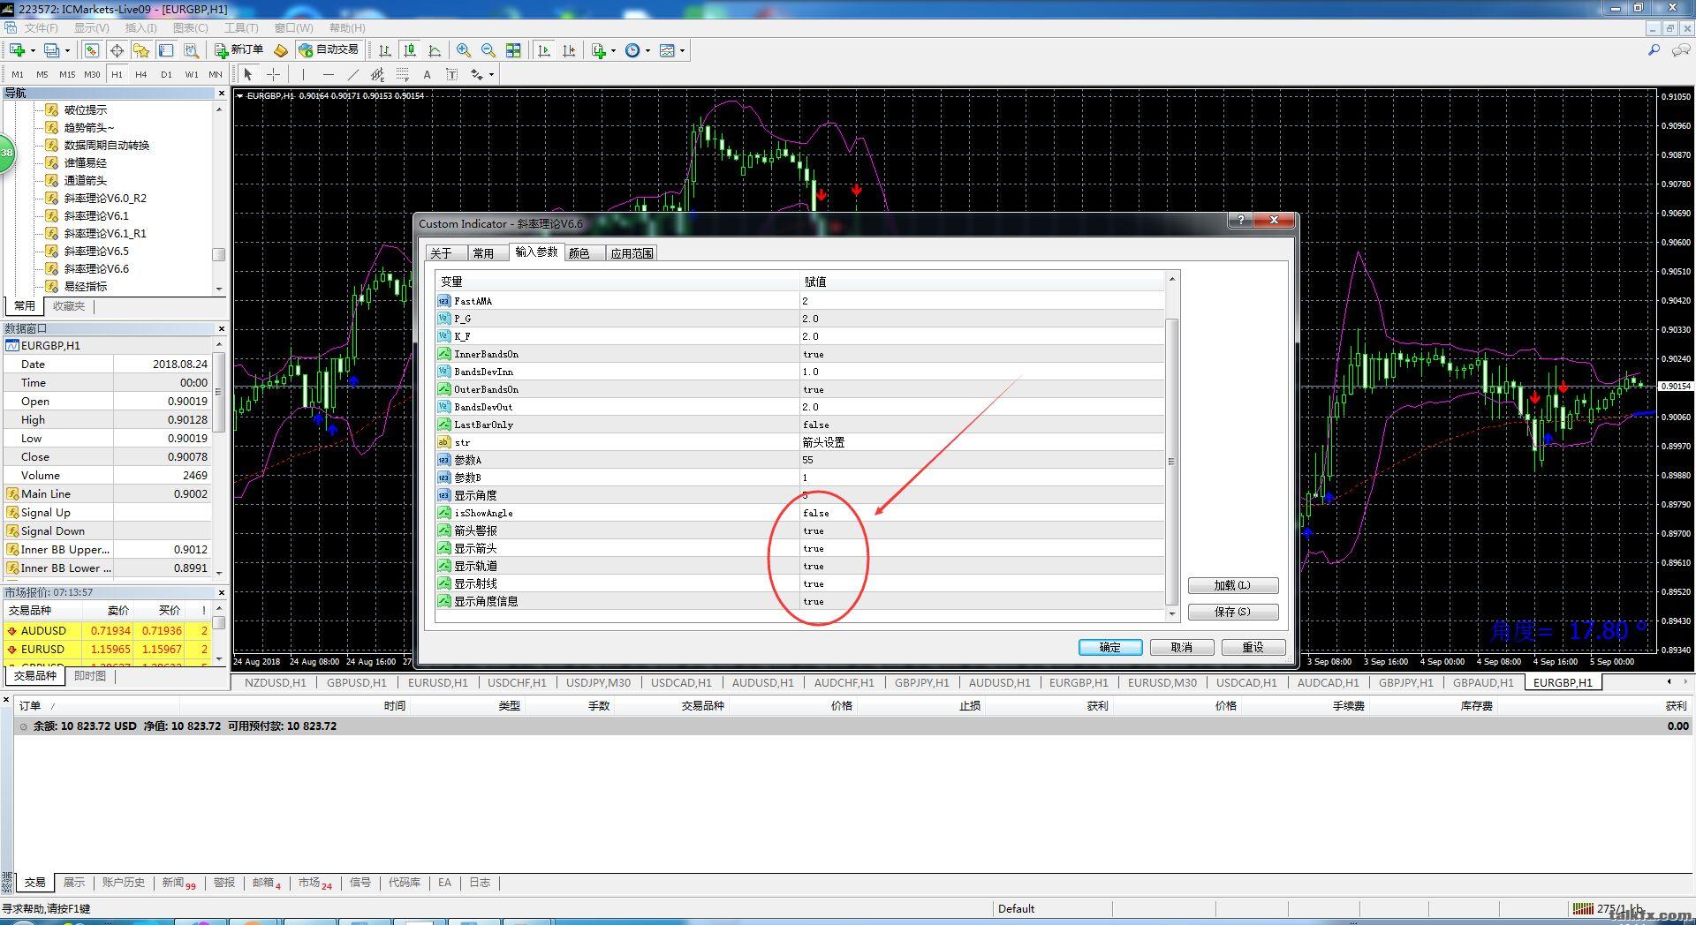Select the 收藏夹 navigator tab
The width and height of the screenshot is (1696, 925).
point(68,306)
